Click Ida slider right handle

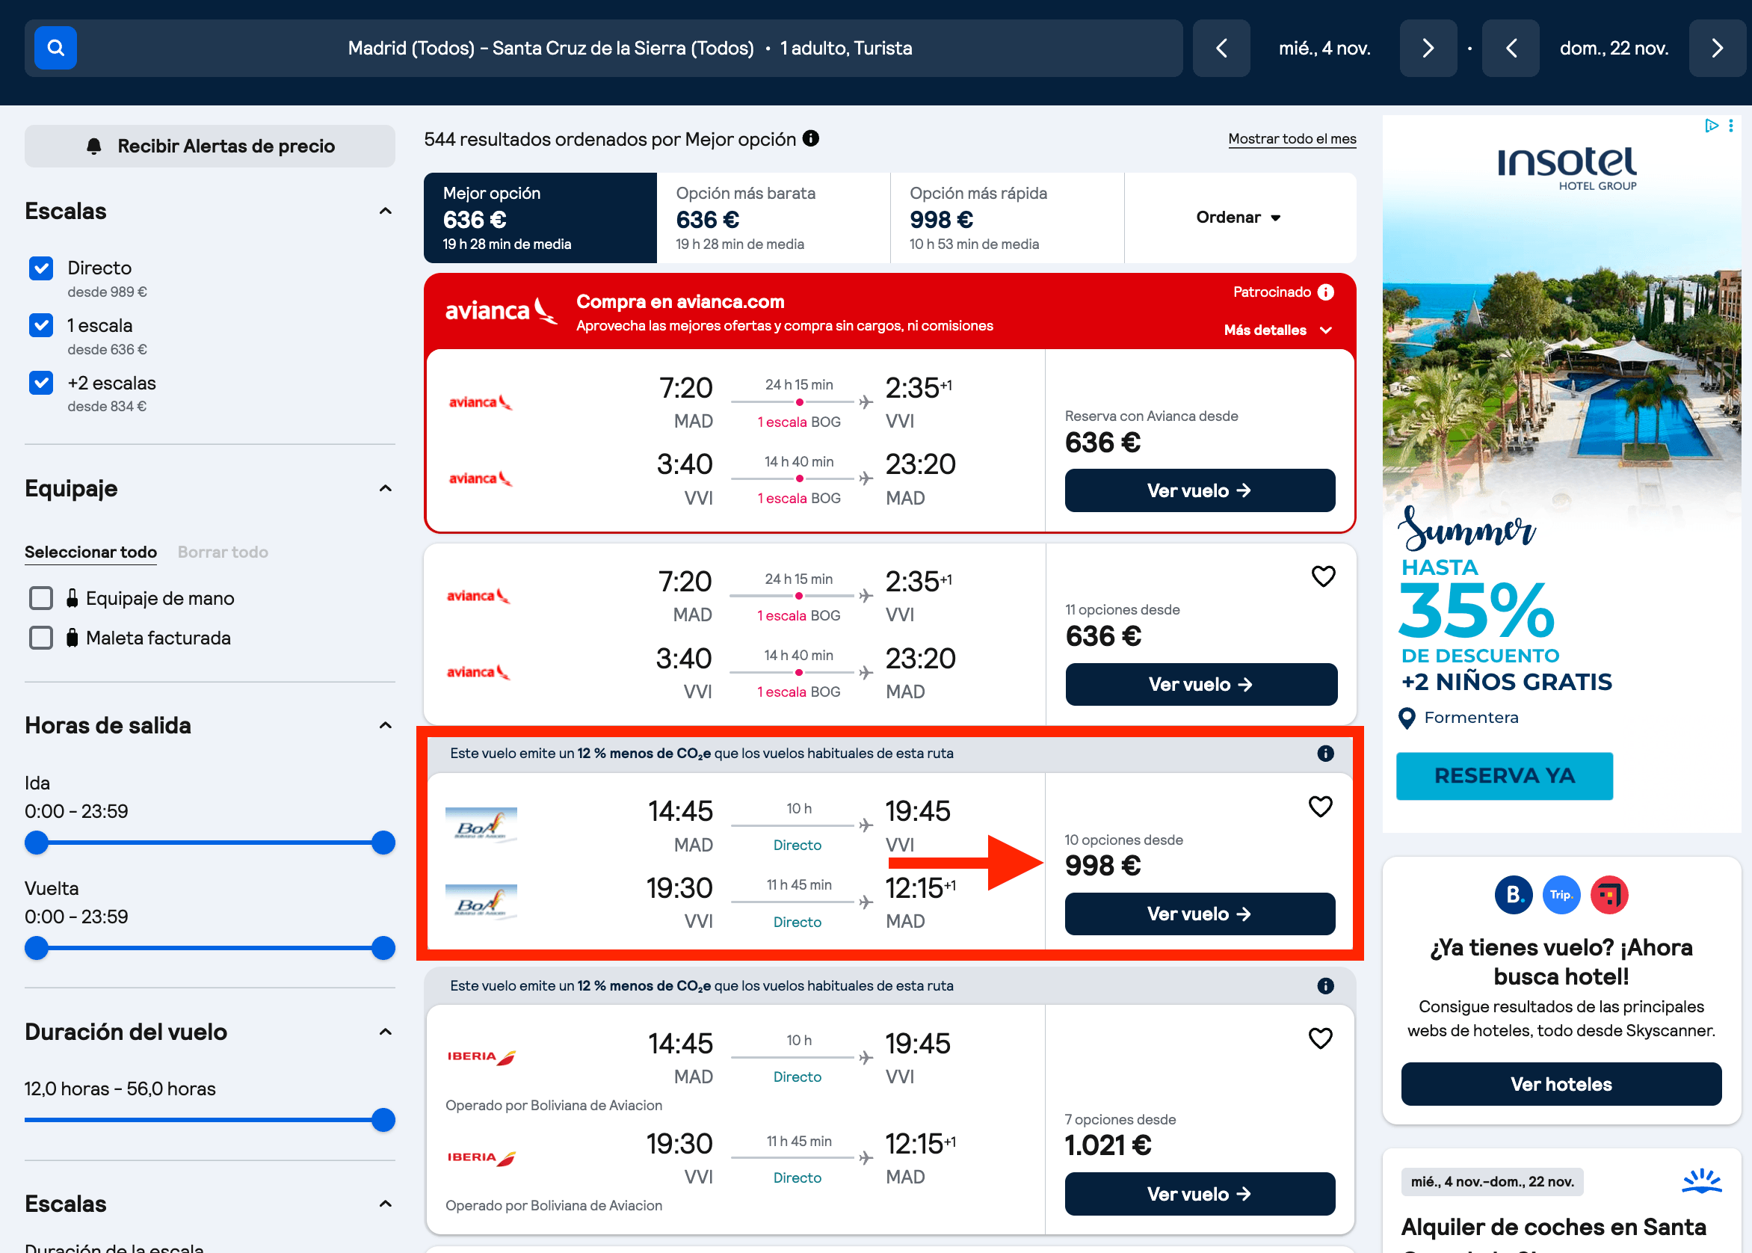383,843
